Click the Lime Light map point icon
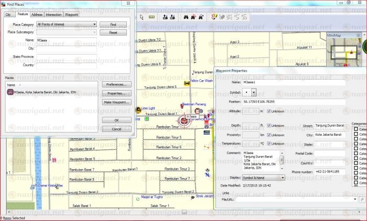Image resolution: width=367 pixels, height=221 pixels. point(138,109)
